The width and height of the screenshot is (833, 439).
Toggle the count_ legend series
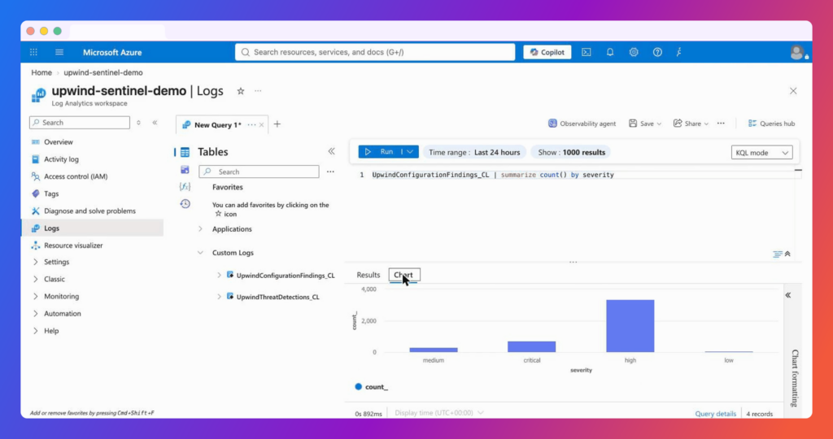pos(371,387)
